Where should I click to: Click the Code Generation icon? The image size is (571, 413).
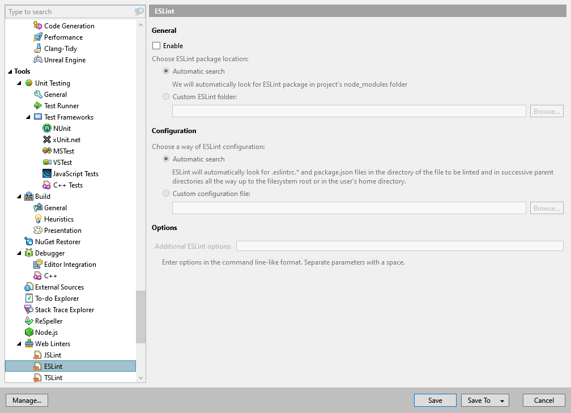coord(38,25)
